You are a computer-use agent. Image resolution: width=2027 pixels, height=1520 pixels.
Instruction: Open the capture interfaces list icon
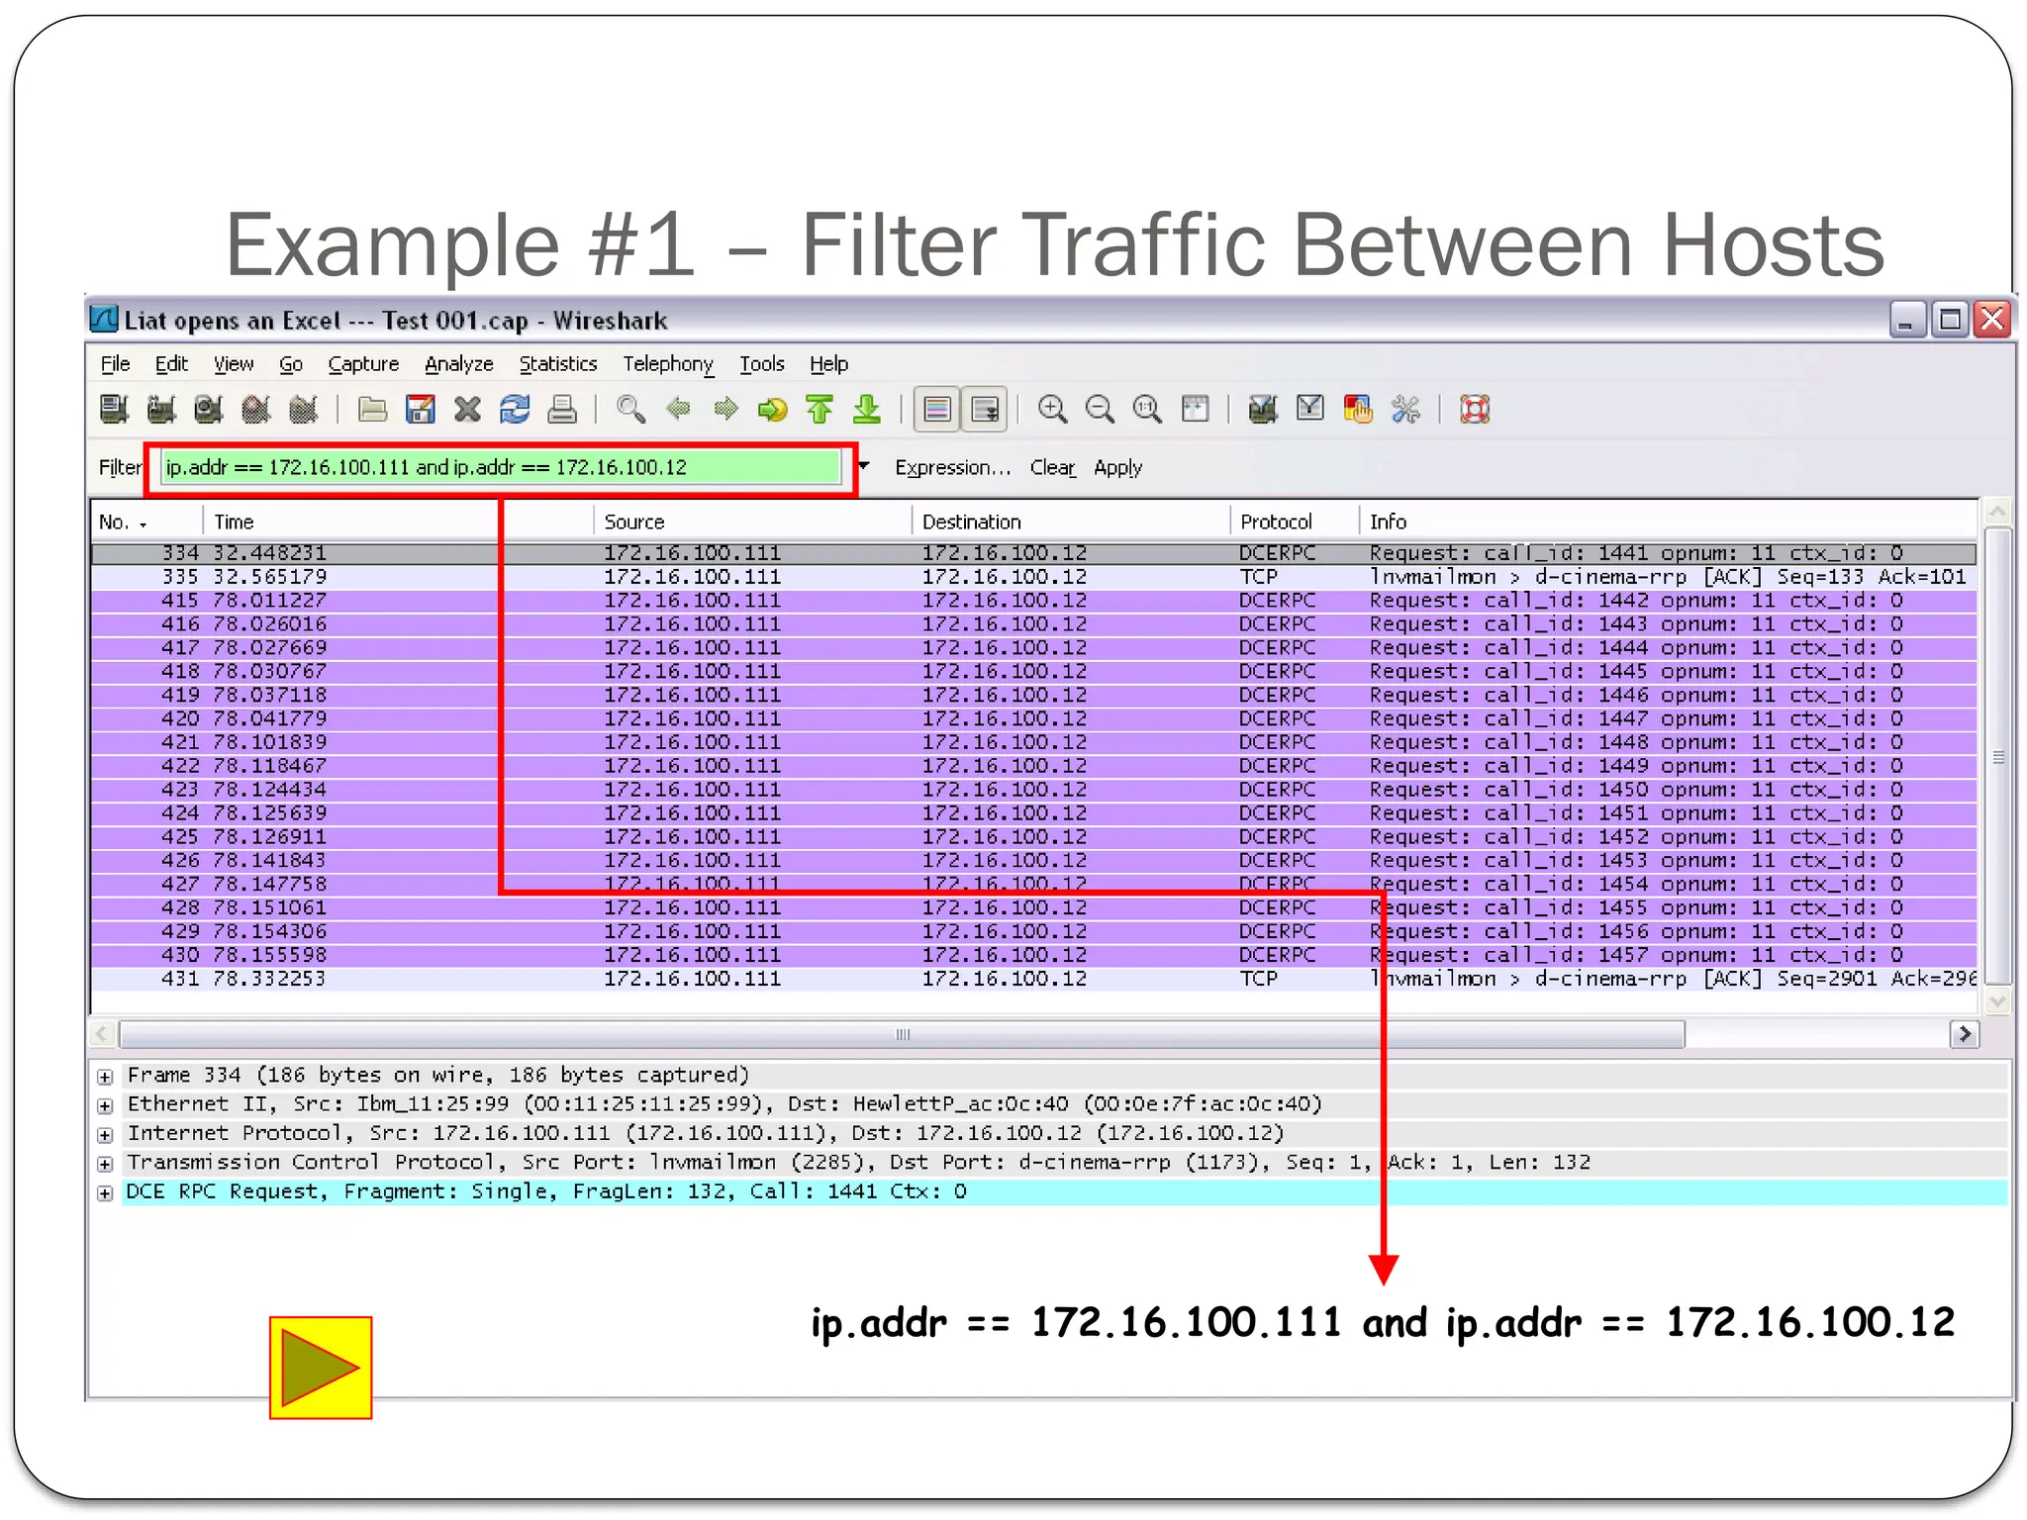114,409
